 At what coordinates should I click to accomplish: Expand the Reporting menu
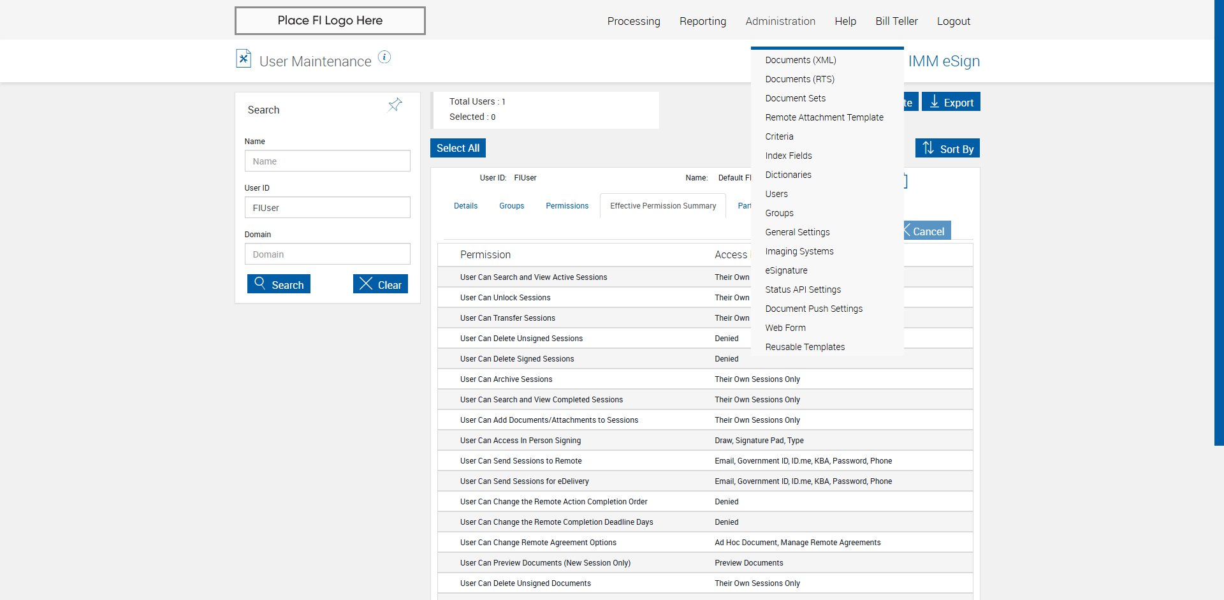coord(703,21)
